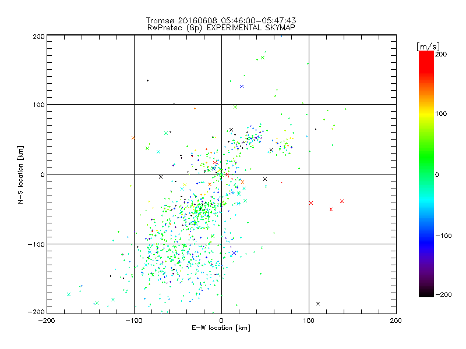The image size is (466, 349).
Task: Click the y-axis tick label '100'
Action: tap(38, 105)
